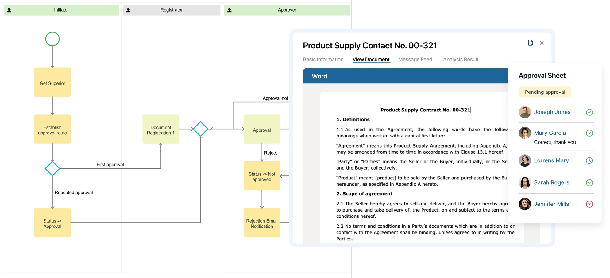Switch to the Basic Information tab
This screenshot has width=610, height=278.
click(x=323, y=59)
